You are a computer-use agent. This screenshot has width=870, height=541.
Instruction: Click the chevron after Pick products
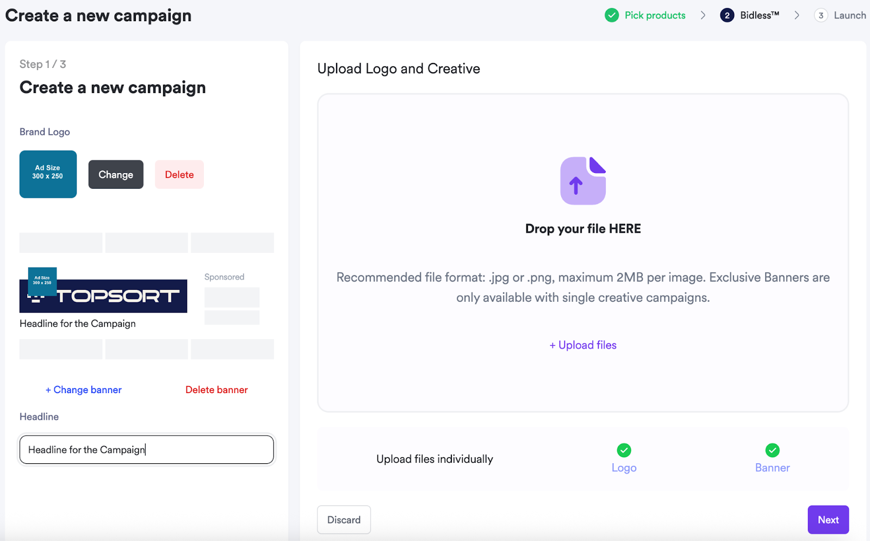703,15
